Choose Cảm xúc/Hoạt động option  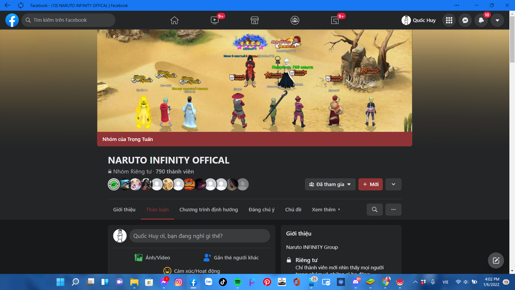(192, 271)
